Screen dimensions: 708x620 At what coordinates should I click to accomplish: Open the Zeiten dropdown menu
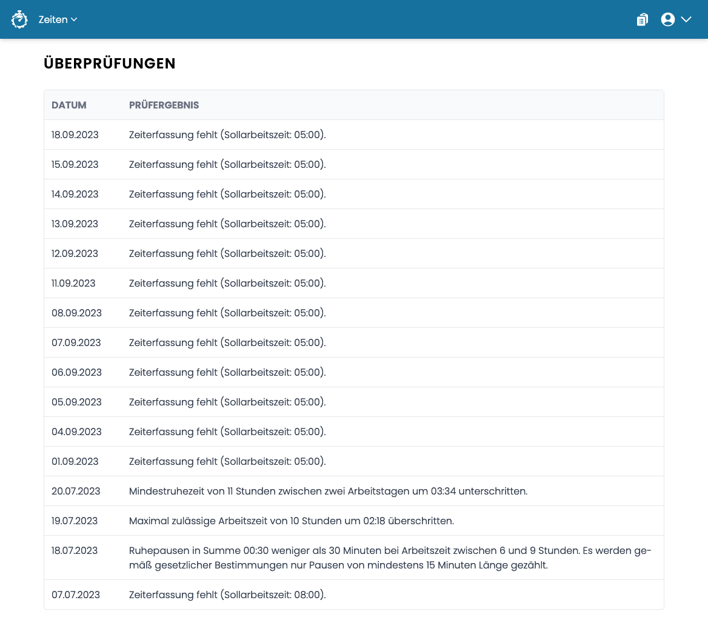(58, 19)
